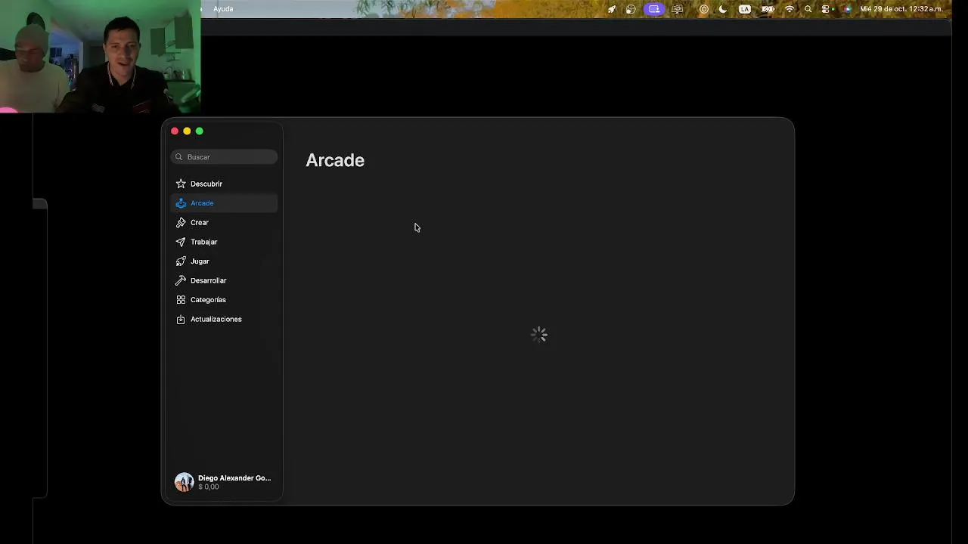Click the date and time clock

[901, 9]
